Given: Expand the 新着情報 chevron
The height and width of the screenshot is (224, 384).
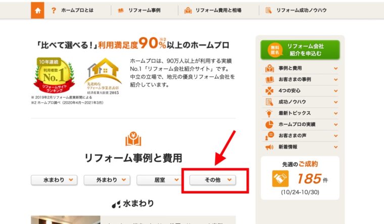Looking at the screenshot, I should coord(335,147).
